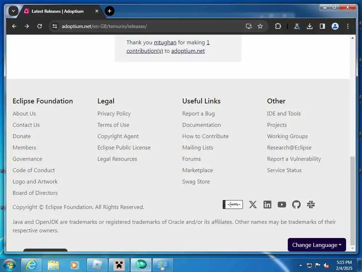Bookmark this page with the star
Image resolution: width=362 pixels, height=272 pixels.
pos(260,26)
